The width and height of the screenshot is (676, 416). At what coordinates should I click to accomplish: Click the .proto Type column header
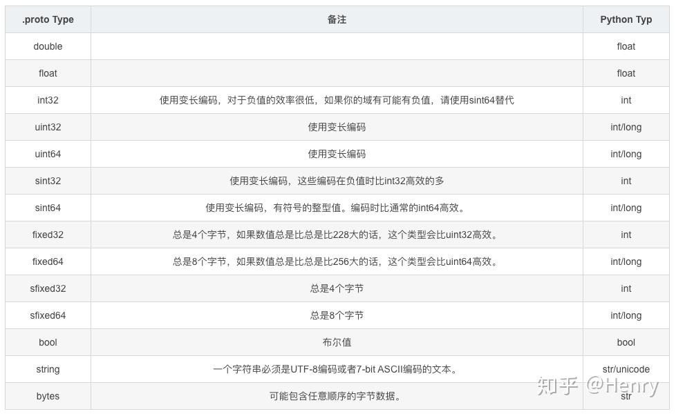coord(47,19)
